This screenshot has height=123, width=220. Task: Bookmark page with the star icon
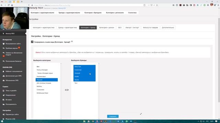pyautogui.click(x=157, y=5)
